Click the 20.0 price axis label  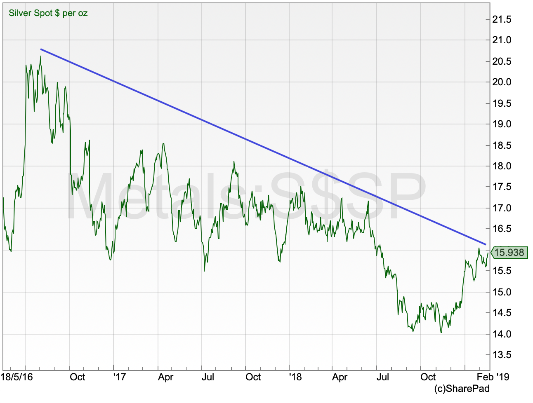(x=502, y=82)
